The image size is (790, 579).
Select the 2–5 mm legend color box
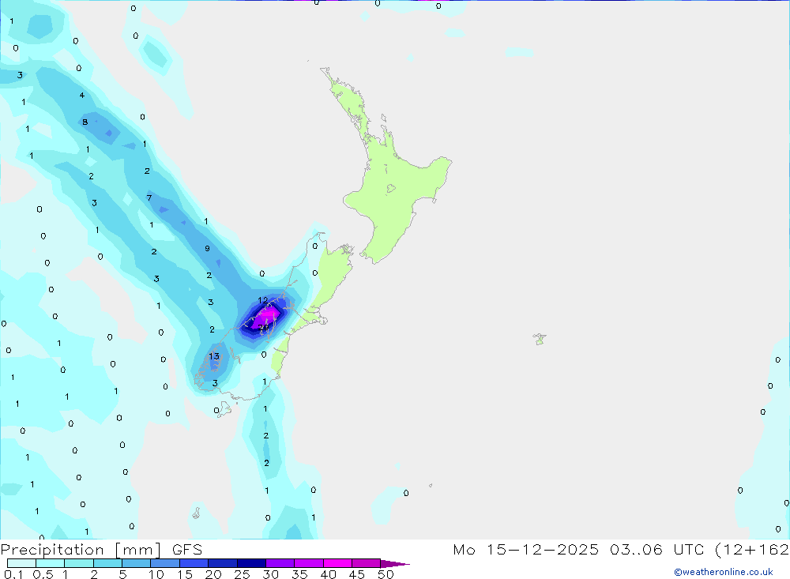pyautogui.click(x=107, y=563)
